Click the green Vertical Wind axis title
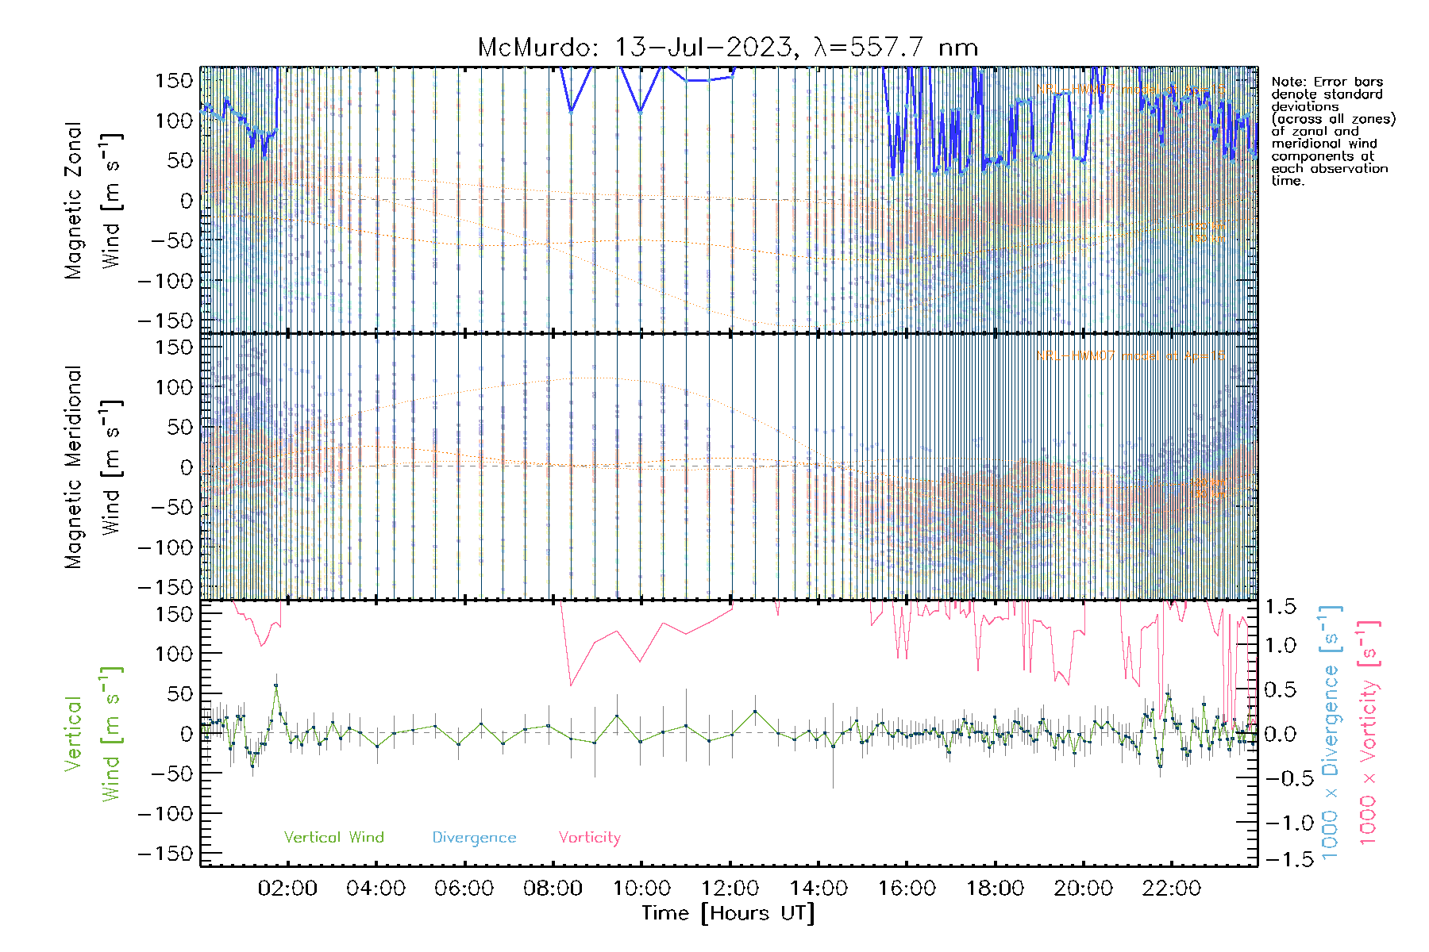 [x=93, y=734]
